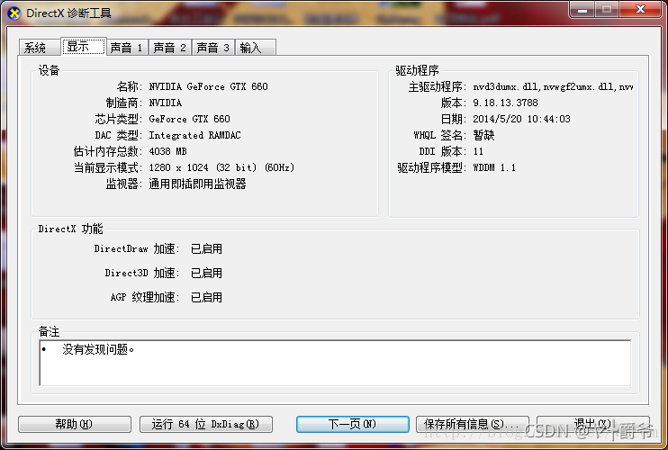Click the 退出(X) button
668x450 pixels.
click(x=591, y=424)
